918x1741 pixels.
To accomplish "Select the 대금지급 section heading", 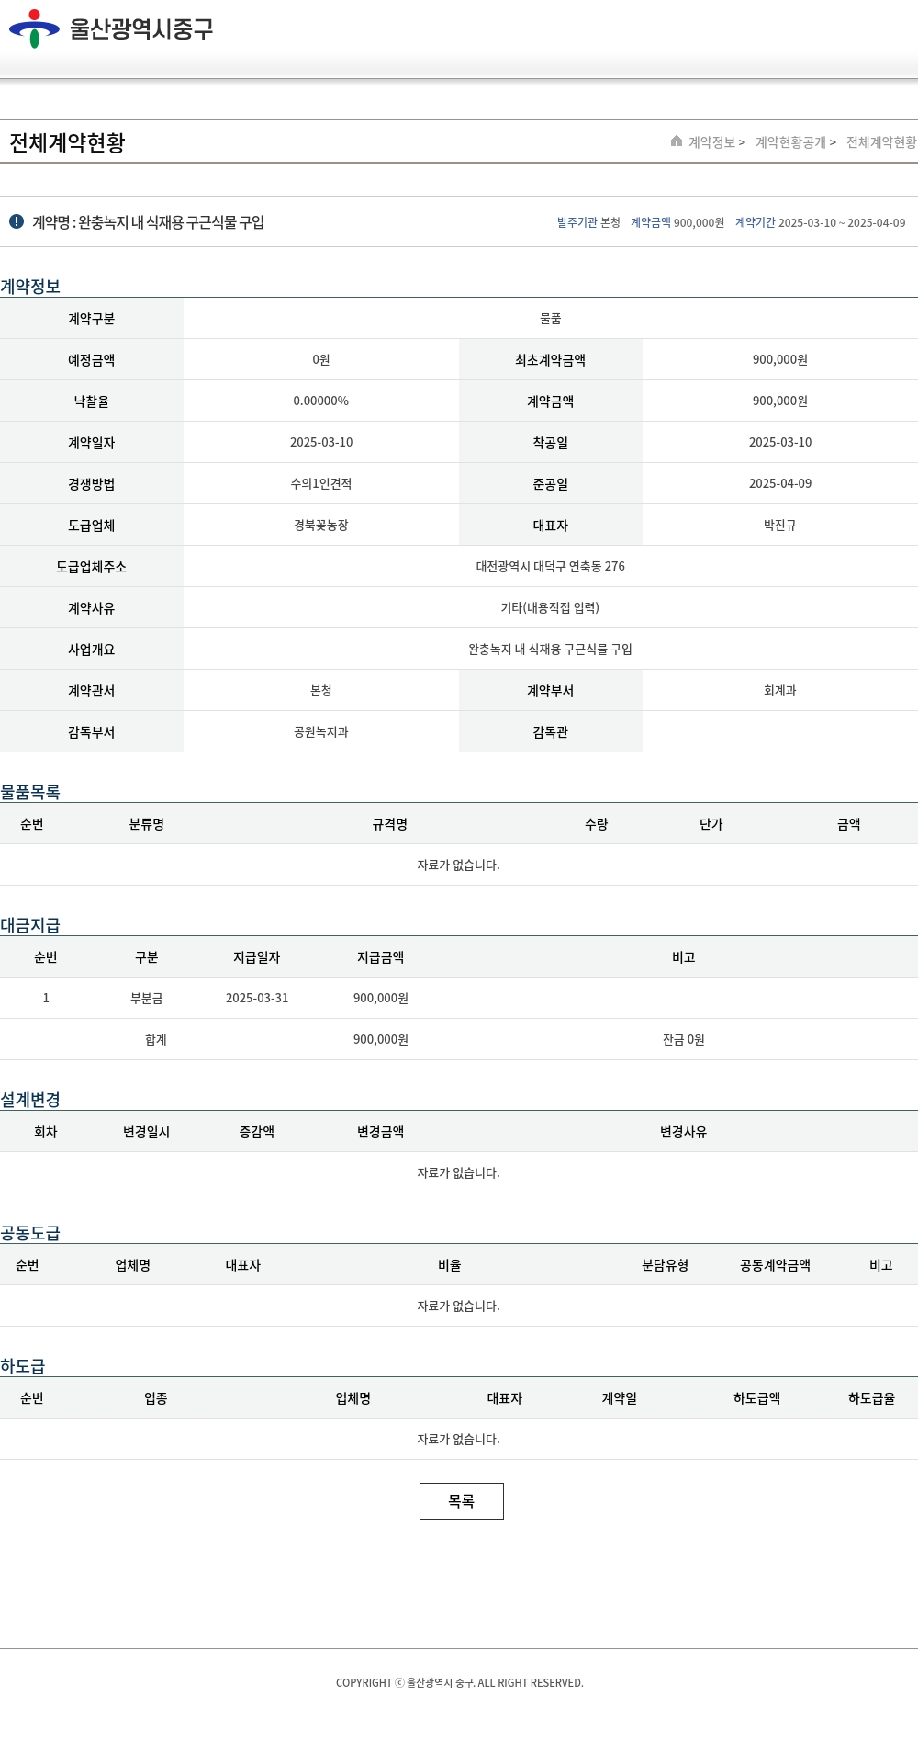I will [x=30, y=924].
